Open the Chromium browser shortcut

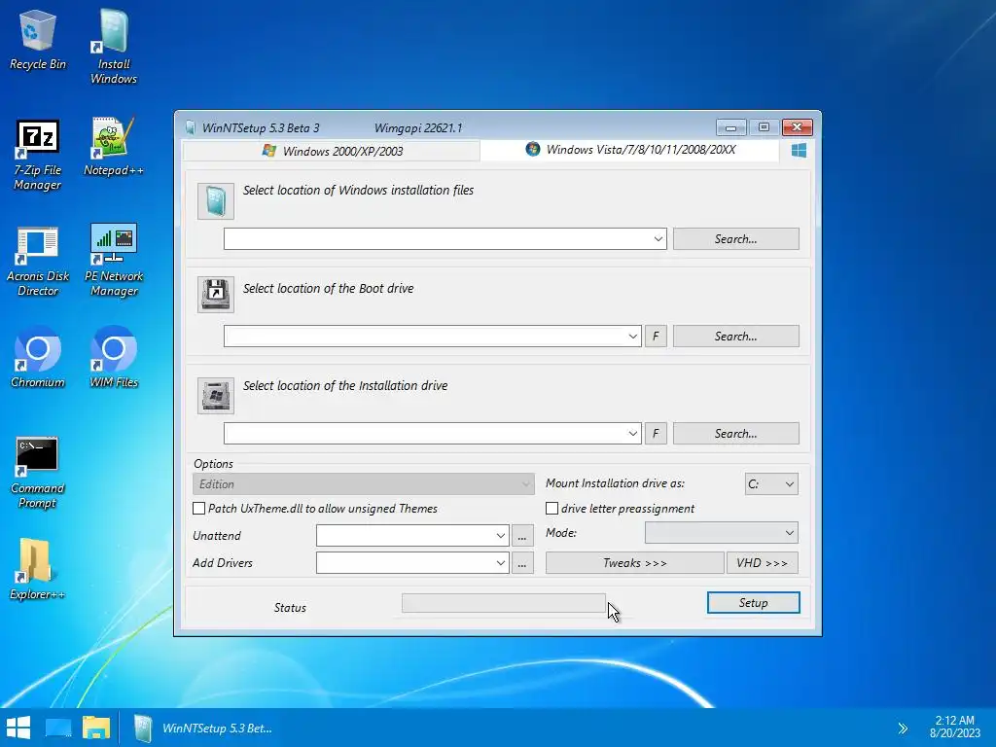tap(38, 357)
